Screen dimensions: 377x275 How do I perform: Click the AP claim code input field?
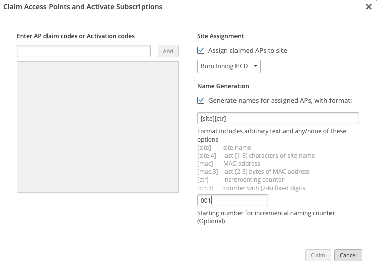(x=83, y=51)
